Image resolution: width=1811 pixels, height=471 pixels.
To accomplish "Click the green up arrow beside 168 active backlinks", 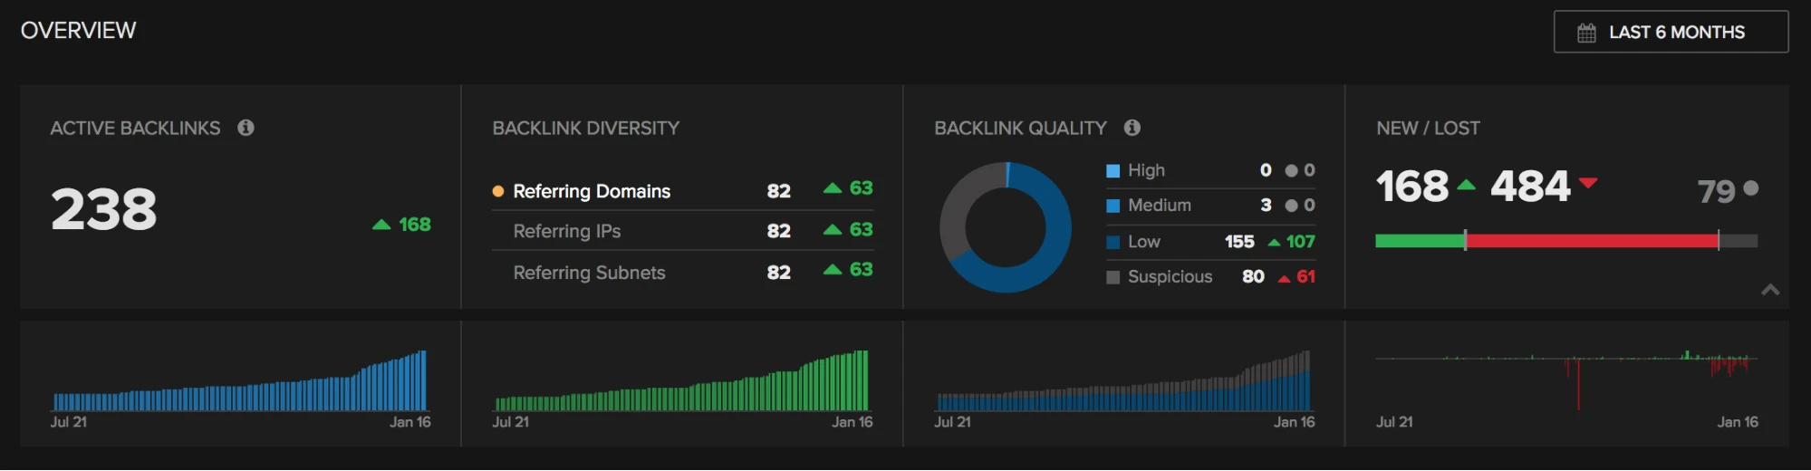I will coord(381,225).
